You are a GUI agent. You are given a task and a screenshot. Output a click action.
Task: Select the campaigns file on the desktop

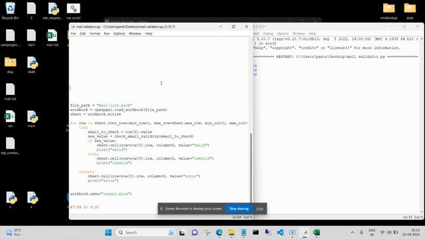pos(11,38)
